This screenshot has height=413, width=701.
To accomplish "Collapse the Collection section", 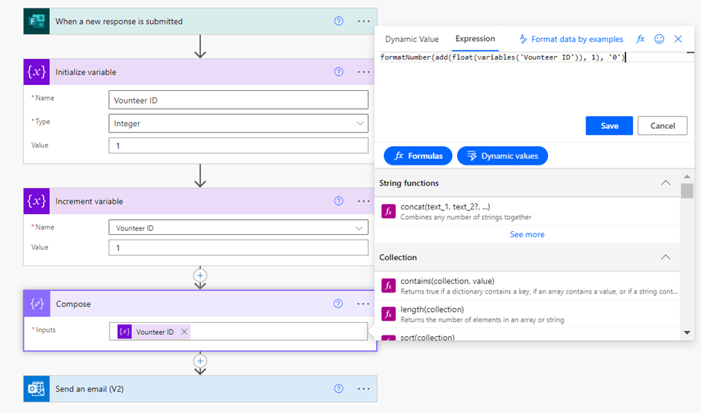I will tap(666, 257).
